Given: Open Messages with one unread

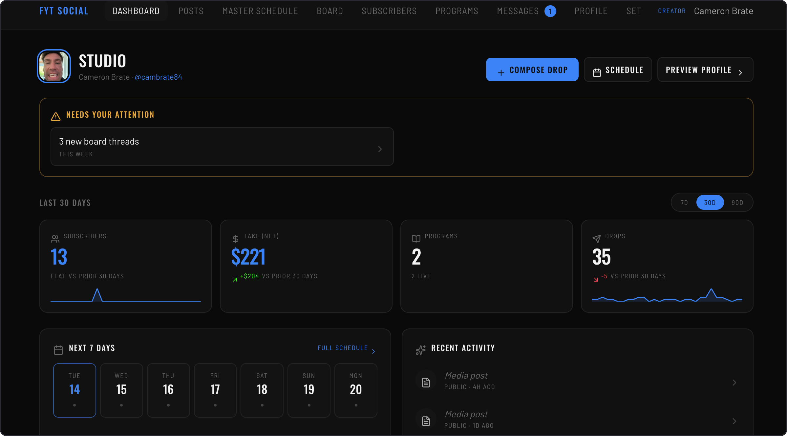Looking at the screenshot, I should 526,11.
